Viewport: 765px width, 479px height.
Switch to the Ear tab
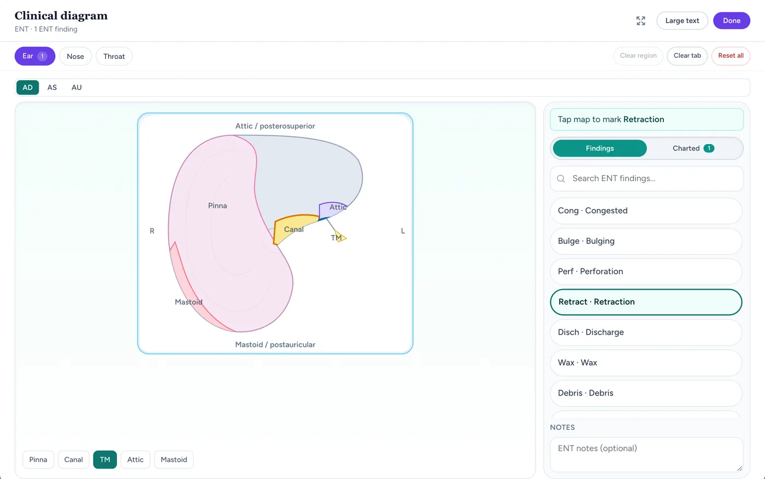[35, 56]
